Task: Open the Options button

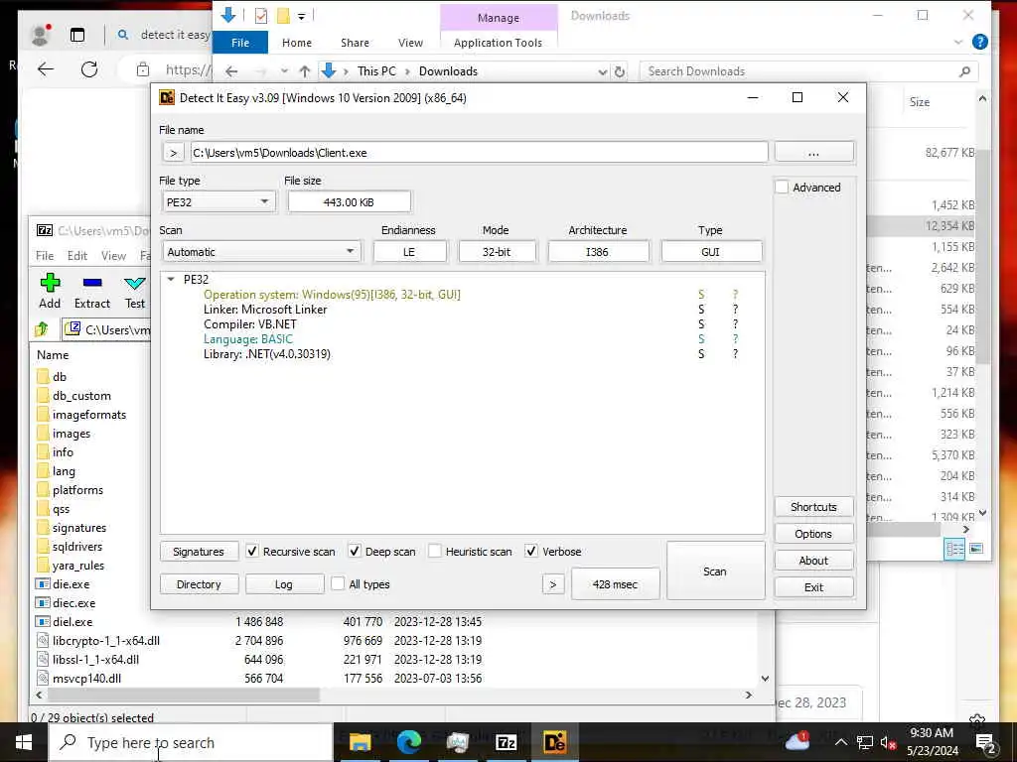Action: [813, 533]
